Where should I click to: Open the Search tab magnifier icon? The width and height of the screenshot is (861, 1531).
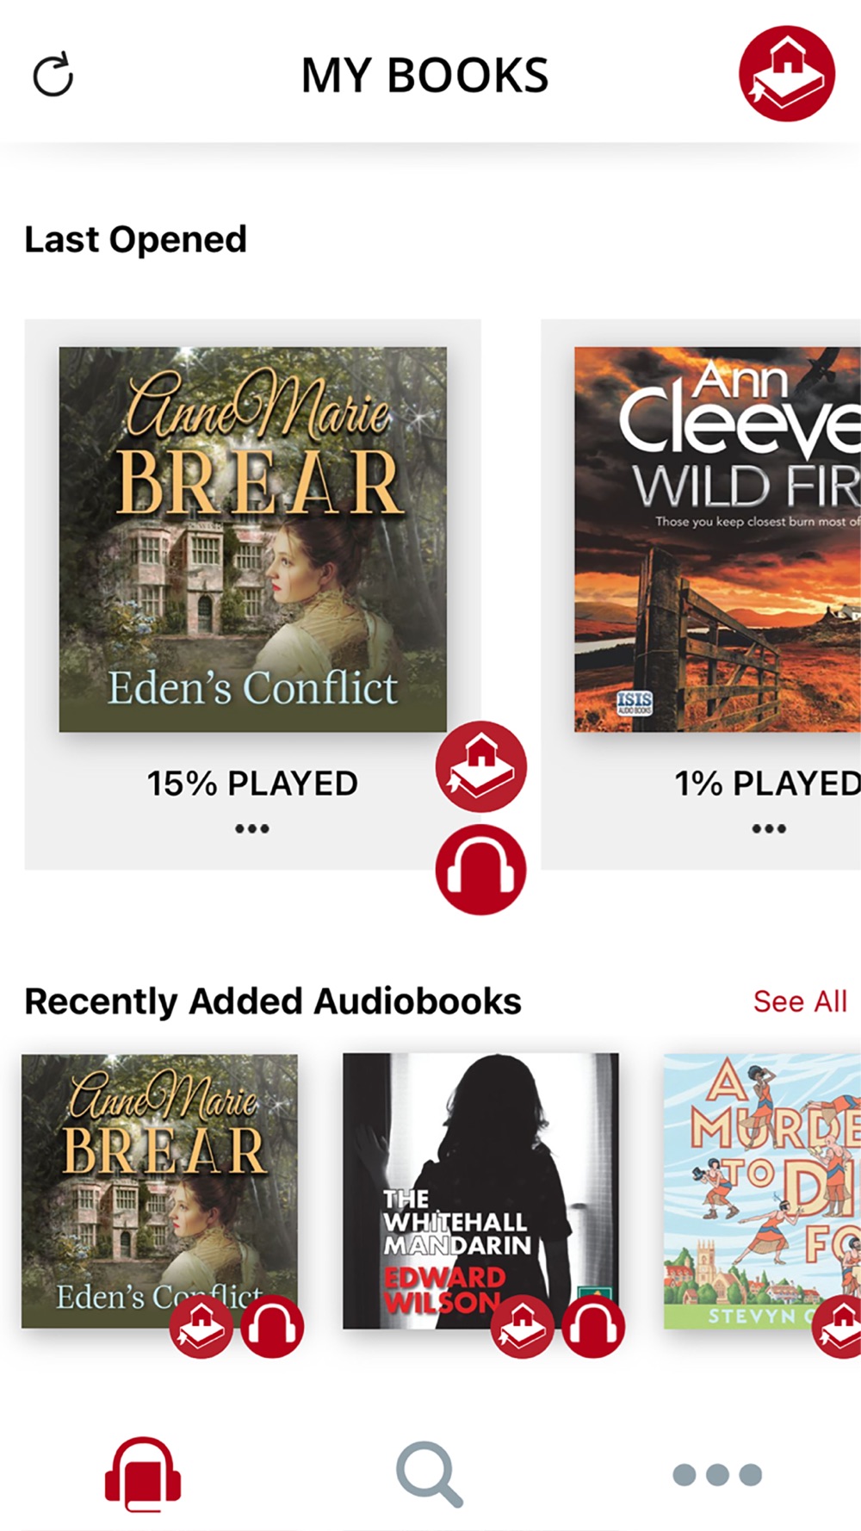click(x=430, y=1475)
